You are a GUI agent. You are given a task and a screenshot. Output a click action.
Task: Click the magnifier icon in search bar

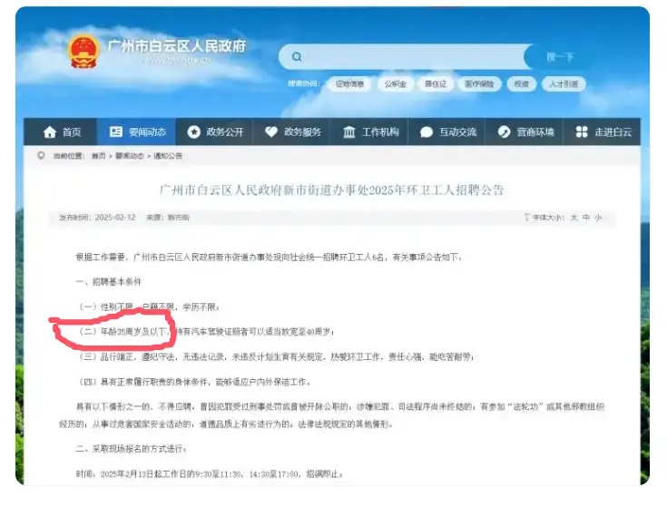296,57
